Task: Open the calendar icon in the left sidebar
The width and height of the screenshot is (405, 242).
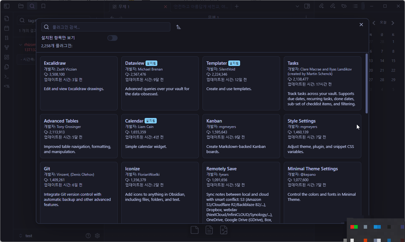Action: pos(7,28)
